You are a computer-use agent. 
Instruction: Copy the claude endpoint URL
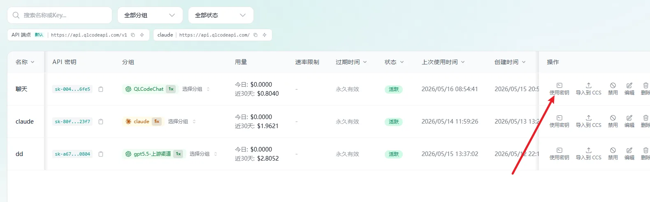coord(255,35)
